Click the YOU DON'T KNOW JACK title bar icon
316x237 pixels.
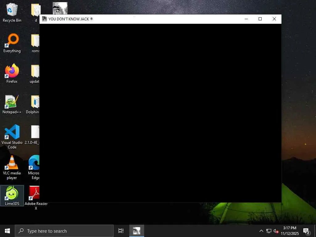point(44,19)
